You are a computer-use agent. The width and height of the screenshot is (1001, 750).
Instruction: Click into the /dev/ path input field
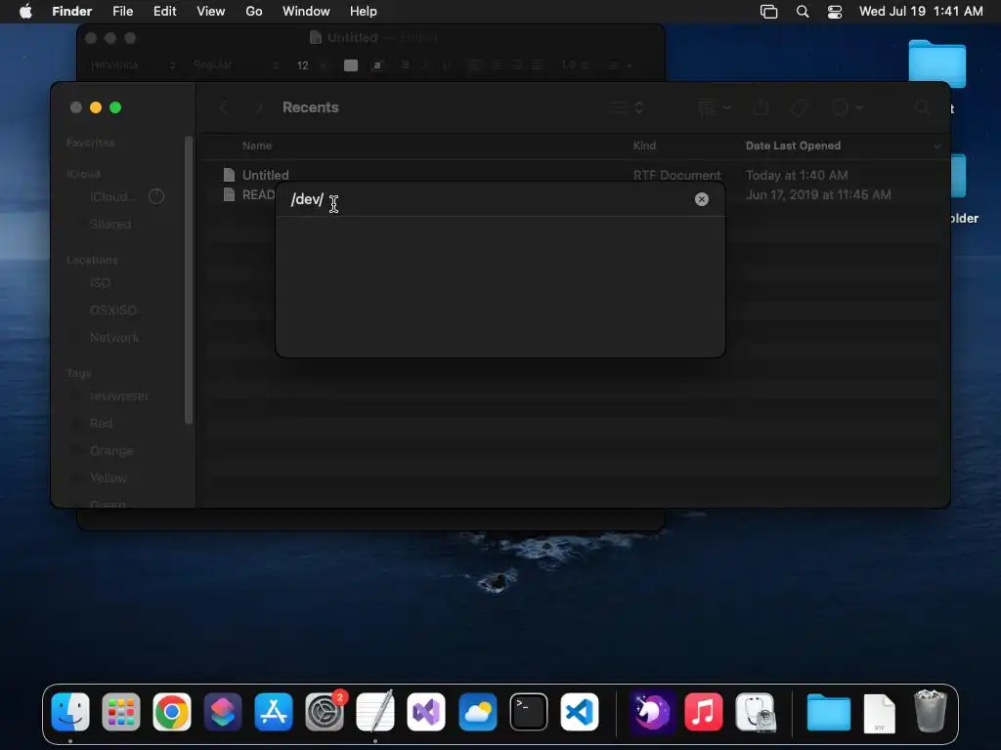pos(489,199)
